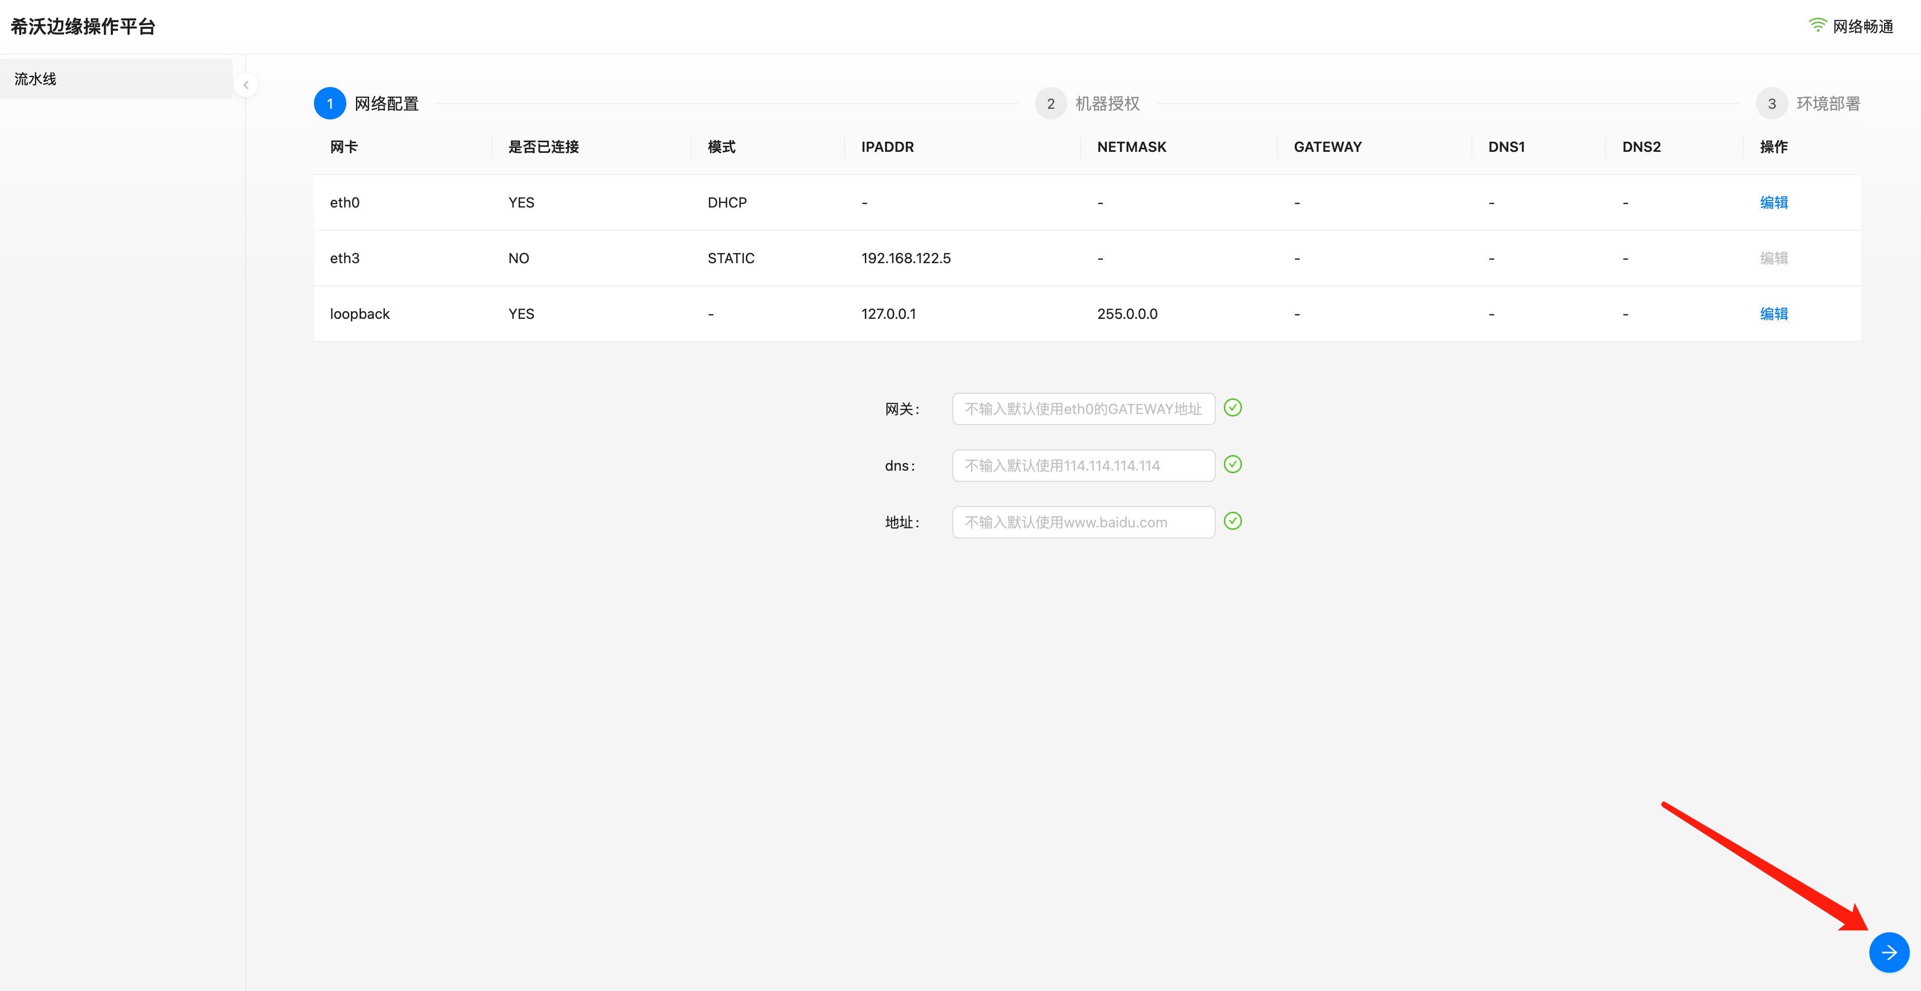Screen dimensions: 1921x991
Task: Click the NETMASK column header
Action: click(x=1131, y=147)
